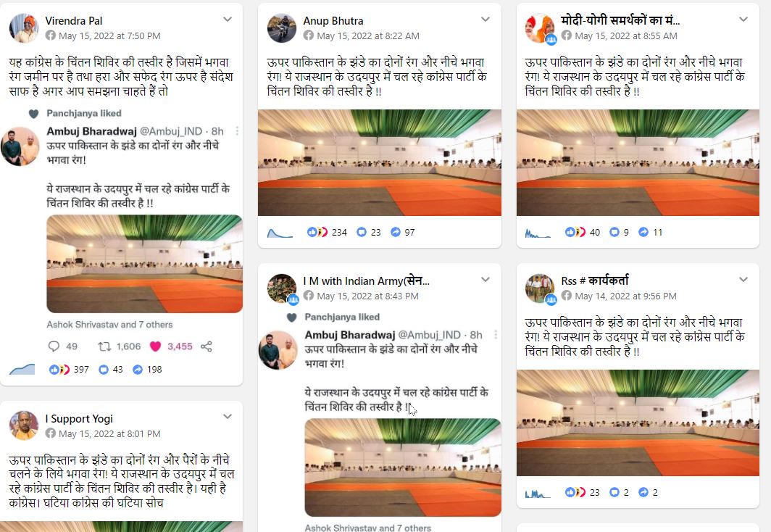Screen dimensions: 771x532
Task: Open the Virendra Pal post options chevron
Action: pyautogui.click(x=228, y=19)
